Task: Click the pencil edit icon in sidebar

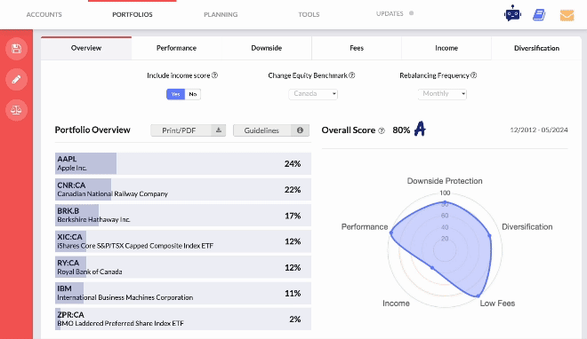Action: pyautogui.click(x=17, y=79)
